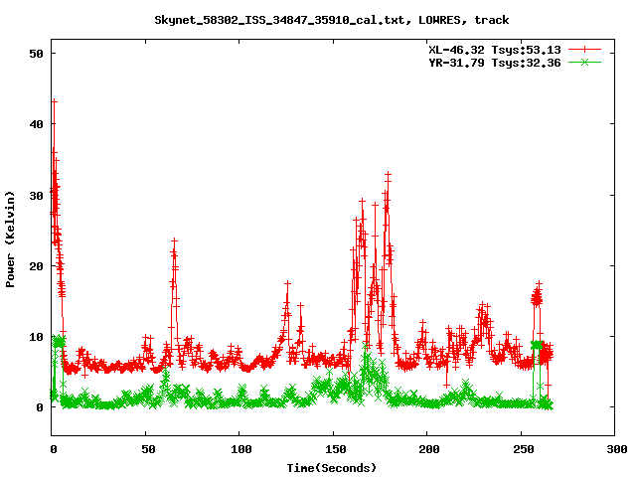
Task: Click the y-axis tick label 10
Action: [x=36, y=337]
